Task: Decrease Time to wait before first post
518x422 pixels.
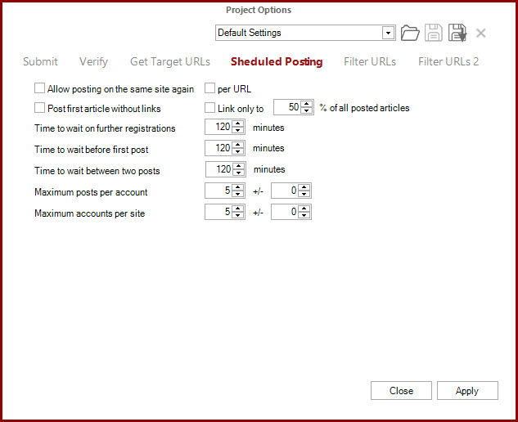Action: pos(238,151)
